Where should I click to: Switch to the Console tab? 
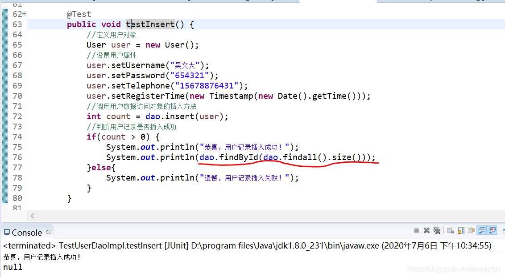(x=27, y=233)
